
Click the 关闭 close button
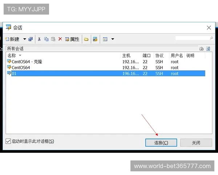(196, 143)
